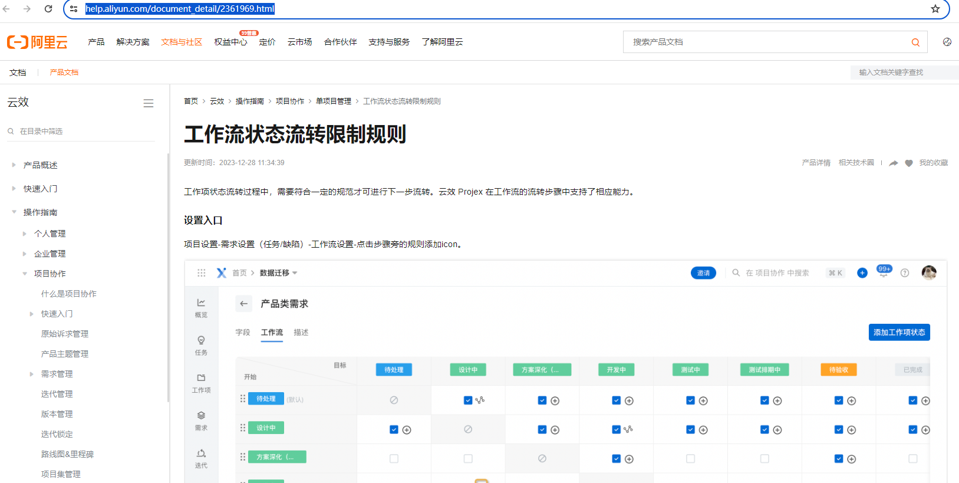Click the apps grid icon in screenshot
The image size is (959, 483).
pos(202,273)
